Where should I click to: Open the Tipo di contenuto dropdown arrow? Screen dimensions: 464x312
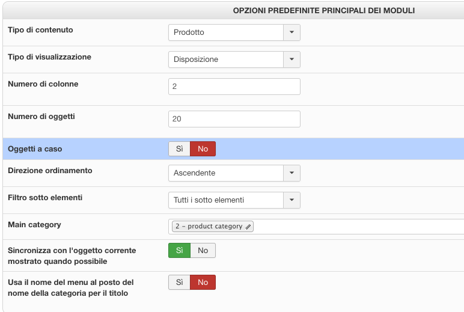(292, 32)
